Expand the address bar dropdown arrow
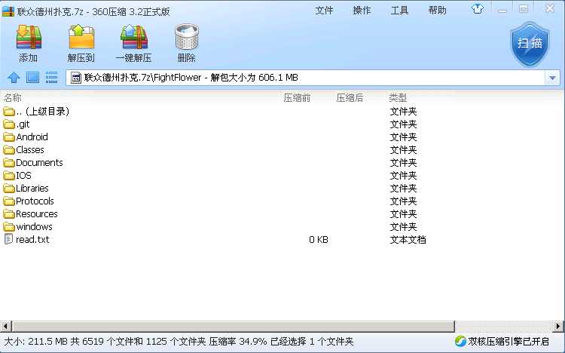The height and width of the screenshot is (353, 565). 552,78
